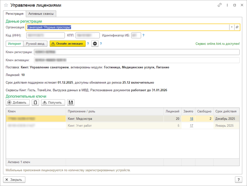The image size is (247, 186).
Task: Open the Регистрация tab
Action: pos(15,14)
